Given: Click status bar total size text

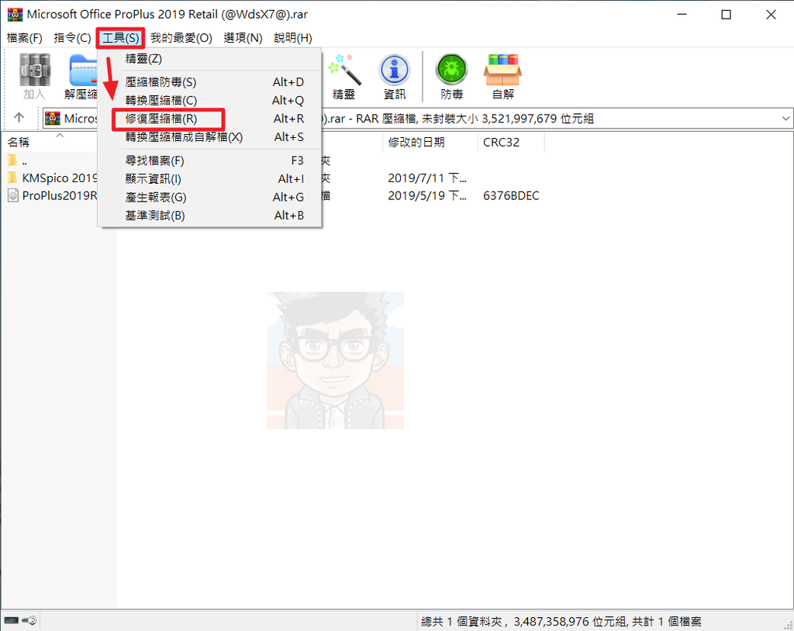Looking at the screenshot, I should 561,622.
